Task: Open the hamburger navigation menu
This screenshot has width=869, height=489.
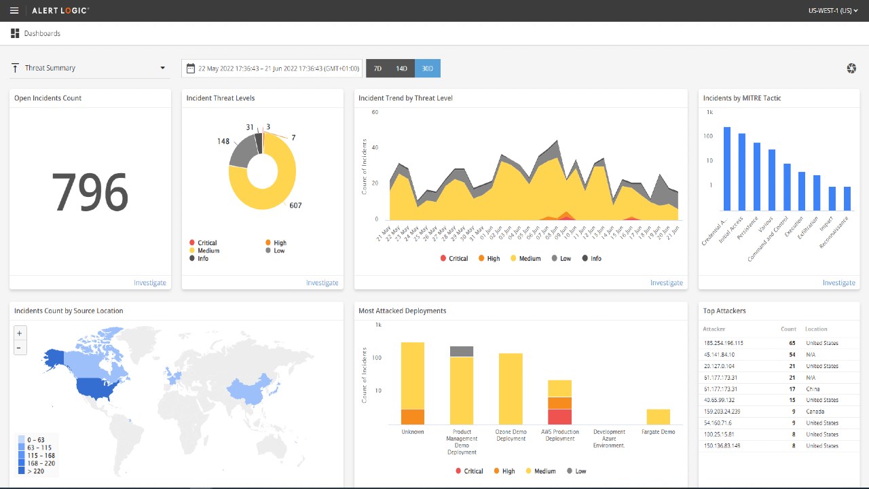Action: [14, 11]
